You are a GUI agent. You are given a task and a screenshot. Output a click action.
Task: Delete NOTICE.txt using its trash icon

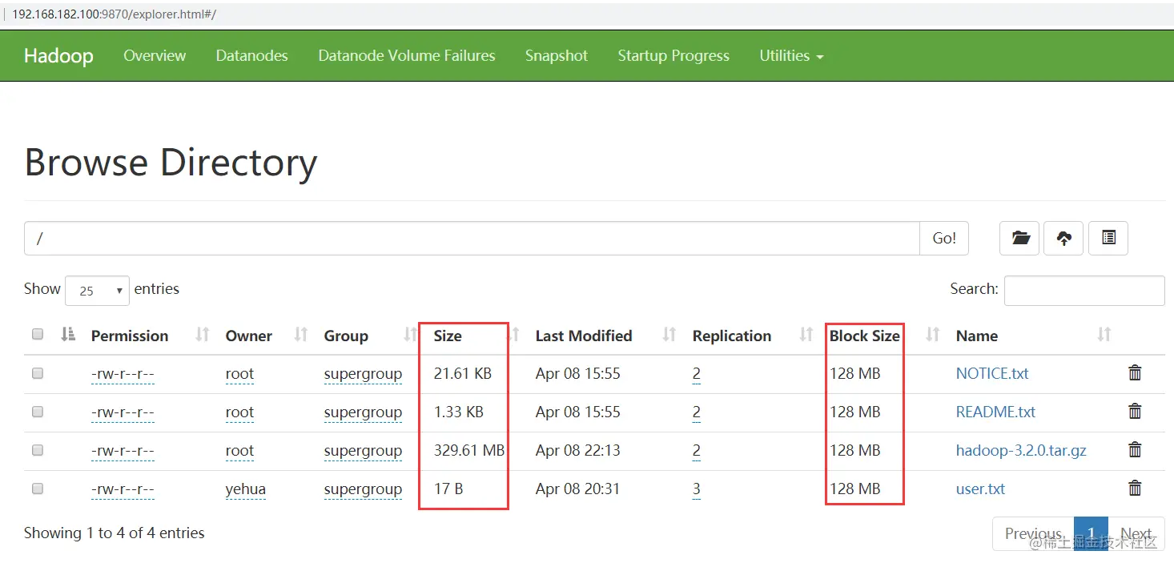1135,373
